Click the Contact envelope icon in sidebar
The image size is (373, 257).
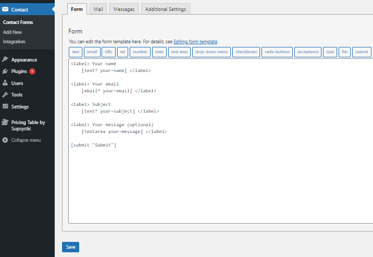click(5, 9)
